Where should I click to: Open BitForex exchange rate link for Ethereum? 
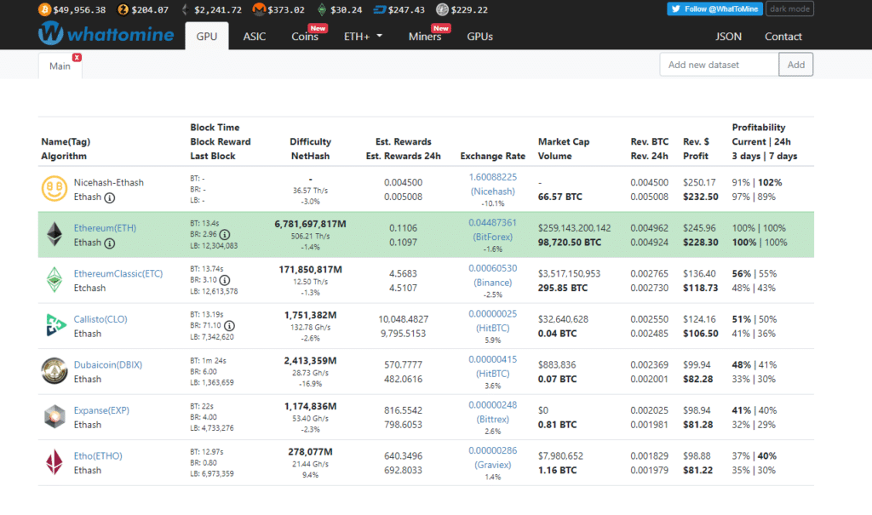[493, 230]
